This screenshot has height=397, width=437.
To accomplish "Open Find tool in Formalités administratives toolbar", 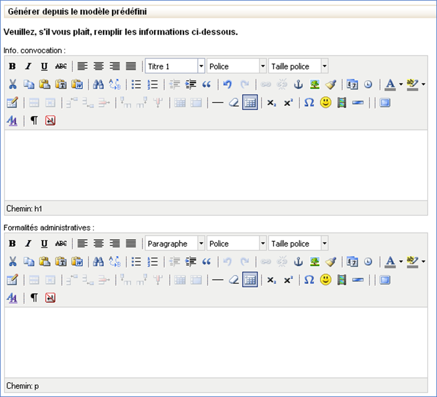I will pos(98,262).
